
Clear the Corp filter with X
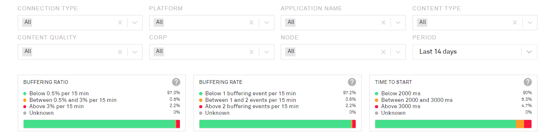(252, 52)
